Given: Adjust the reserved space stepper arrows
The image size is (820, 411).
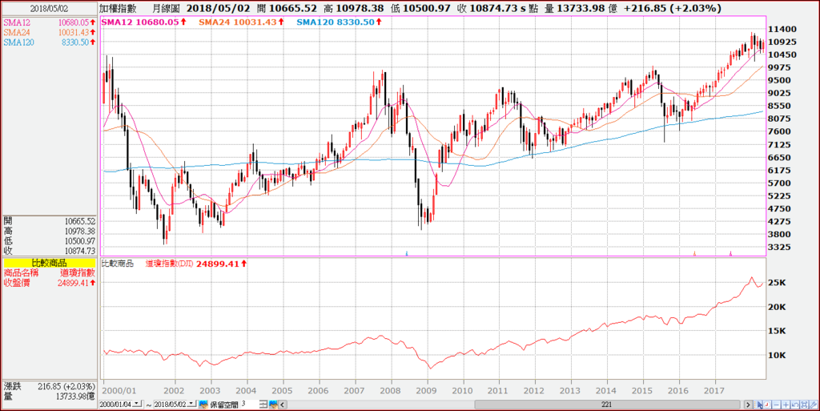Looking at the screenshot, I should point(263,405).
